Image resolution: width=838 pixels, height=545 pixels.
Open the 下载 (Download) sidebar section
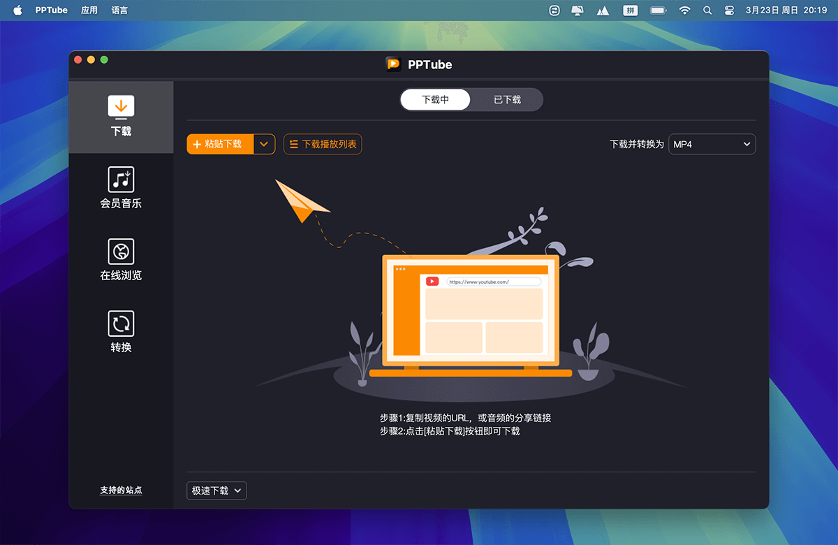click(x=121, y=117)
